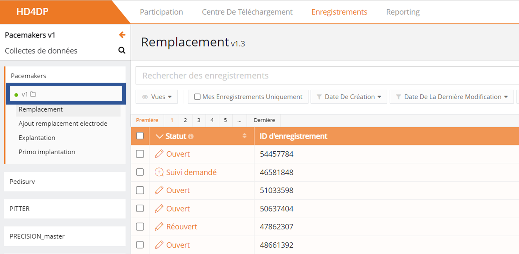The height and width of the screenshot is (254, 519).
Task: Expand the chevron left of Statut header
Action: tap(159, 136)
